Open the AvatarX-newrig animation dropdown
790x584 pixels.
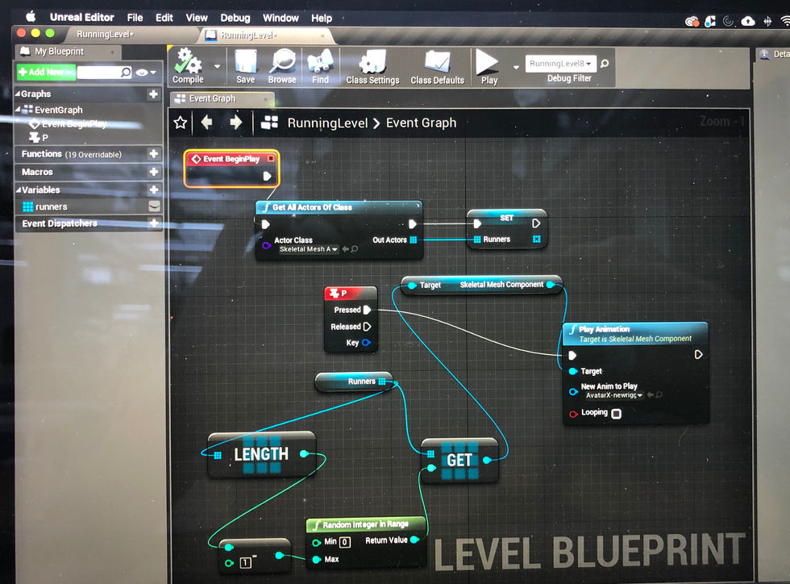(x=613, y=395)
